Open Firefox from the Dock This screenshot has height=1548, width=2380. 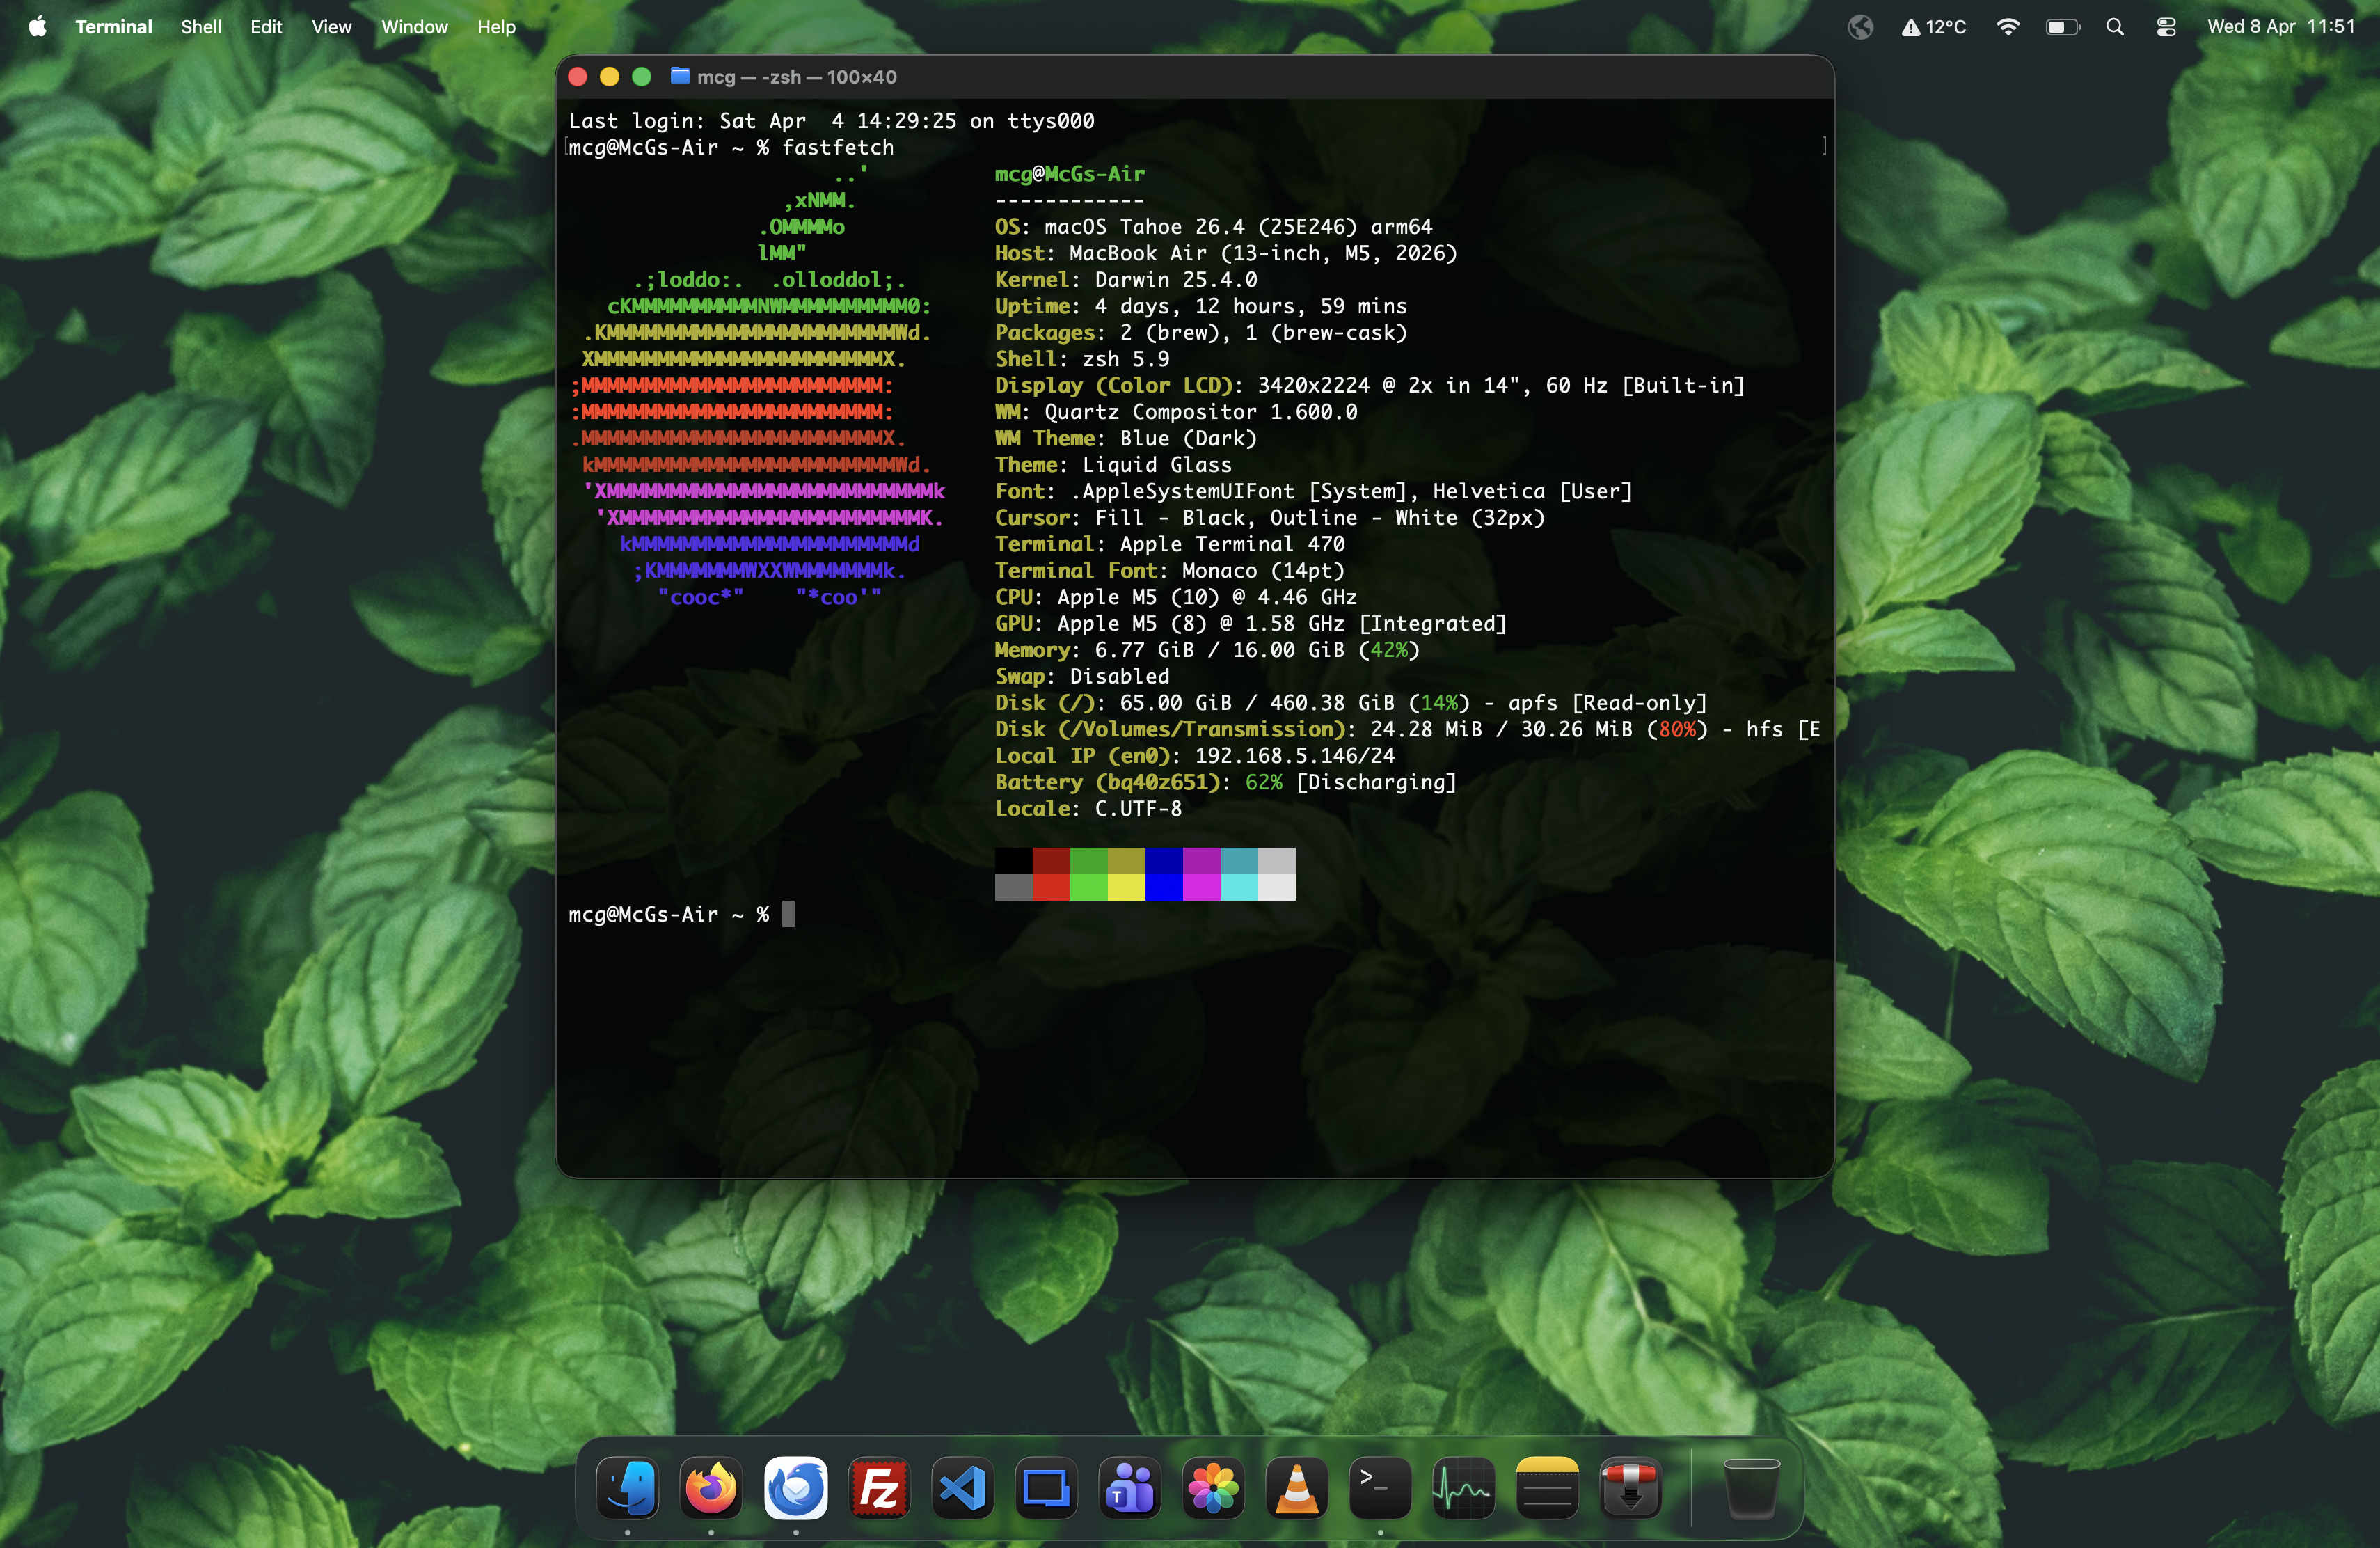click(711, 1489)
